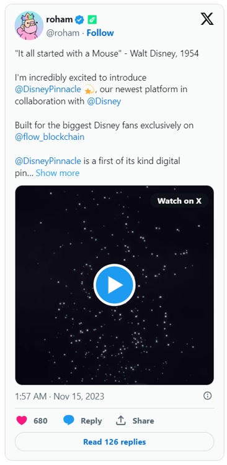
Task: Open the tweet info icon
Action: pos(208,395)
